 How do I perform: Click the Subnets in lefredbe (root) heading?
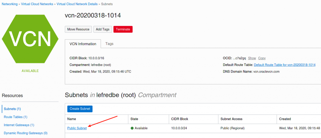121,95
